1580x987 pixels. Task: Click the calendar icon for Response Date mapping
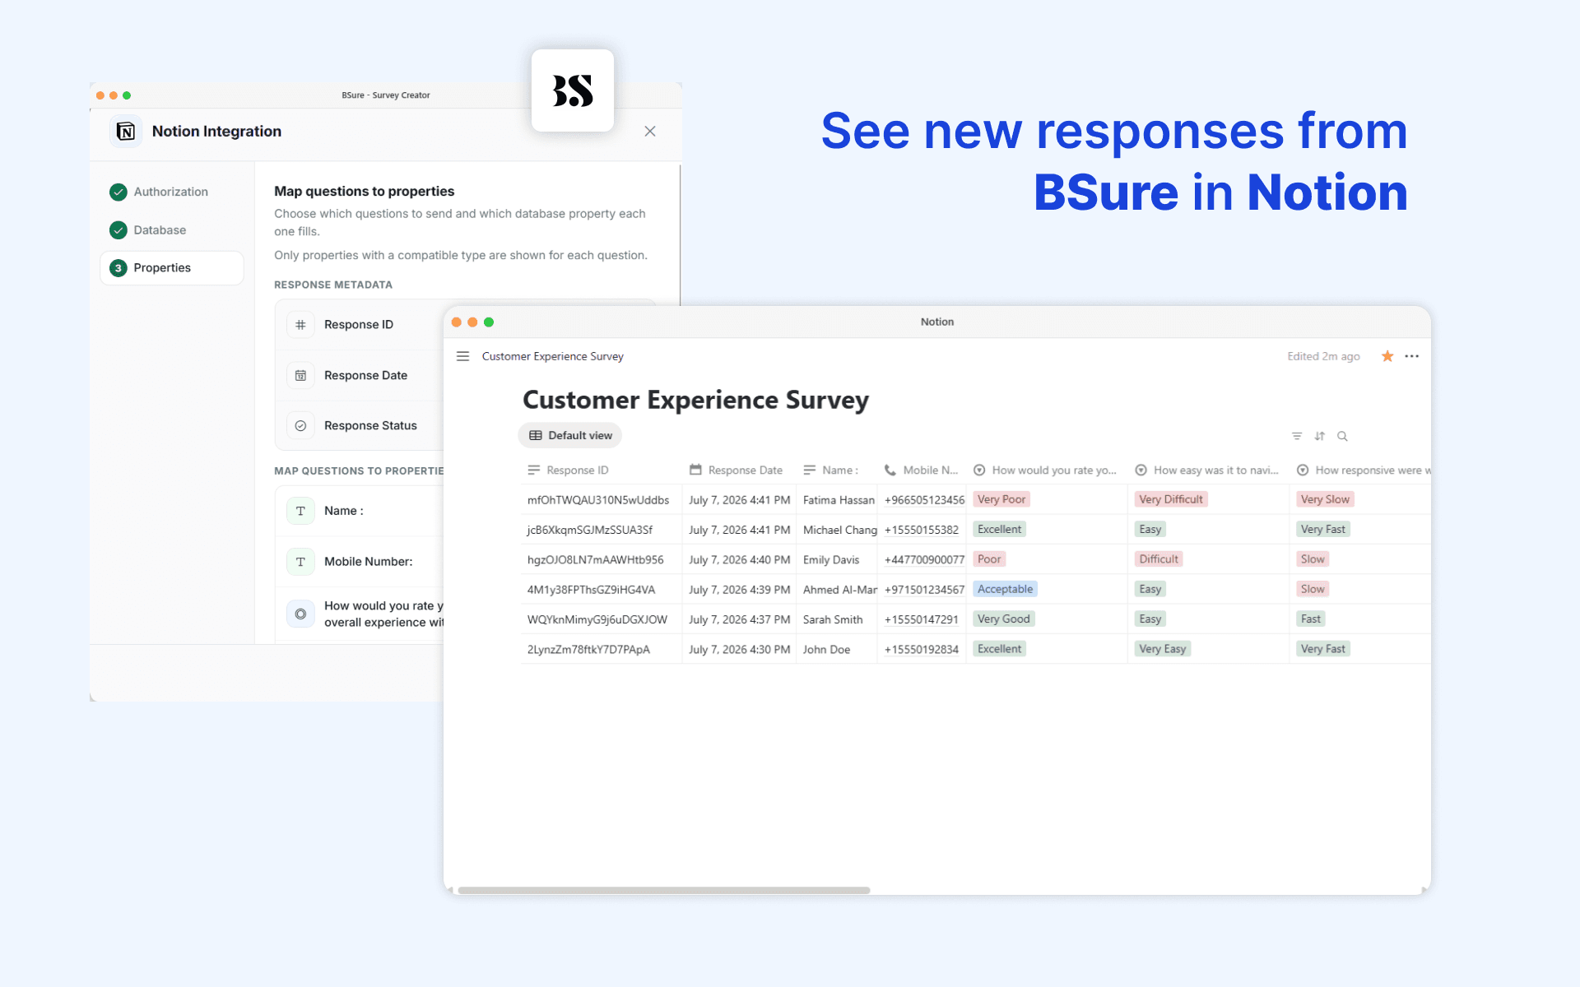[300, 376]
